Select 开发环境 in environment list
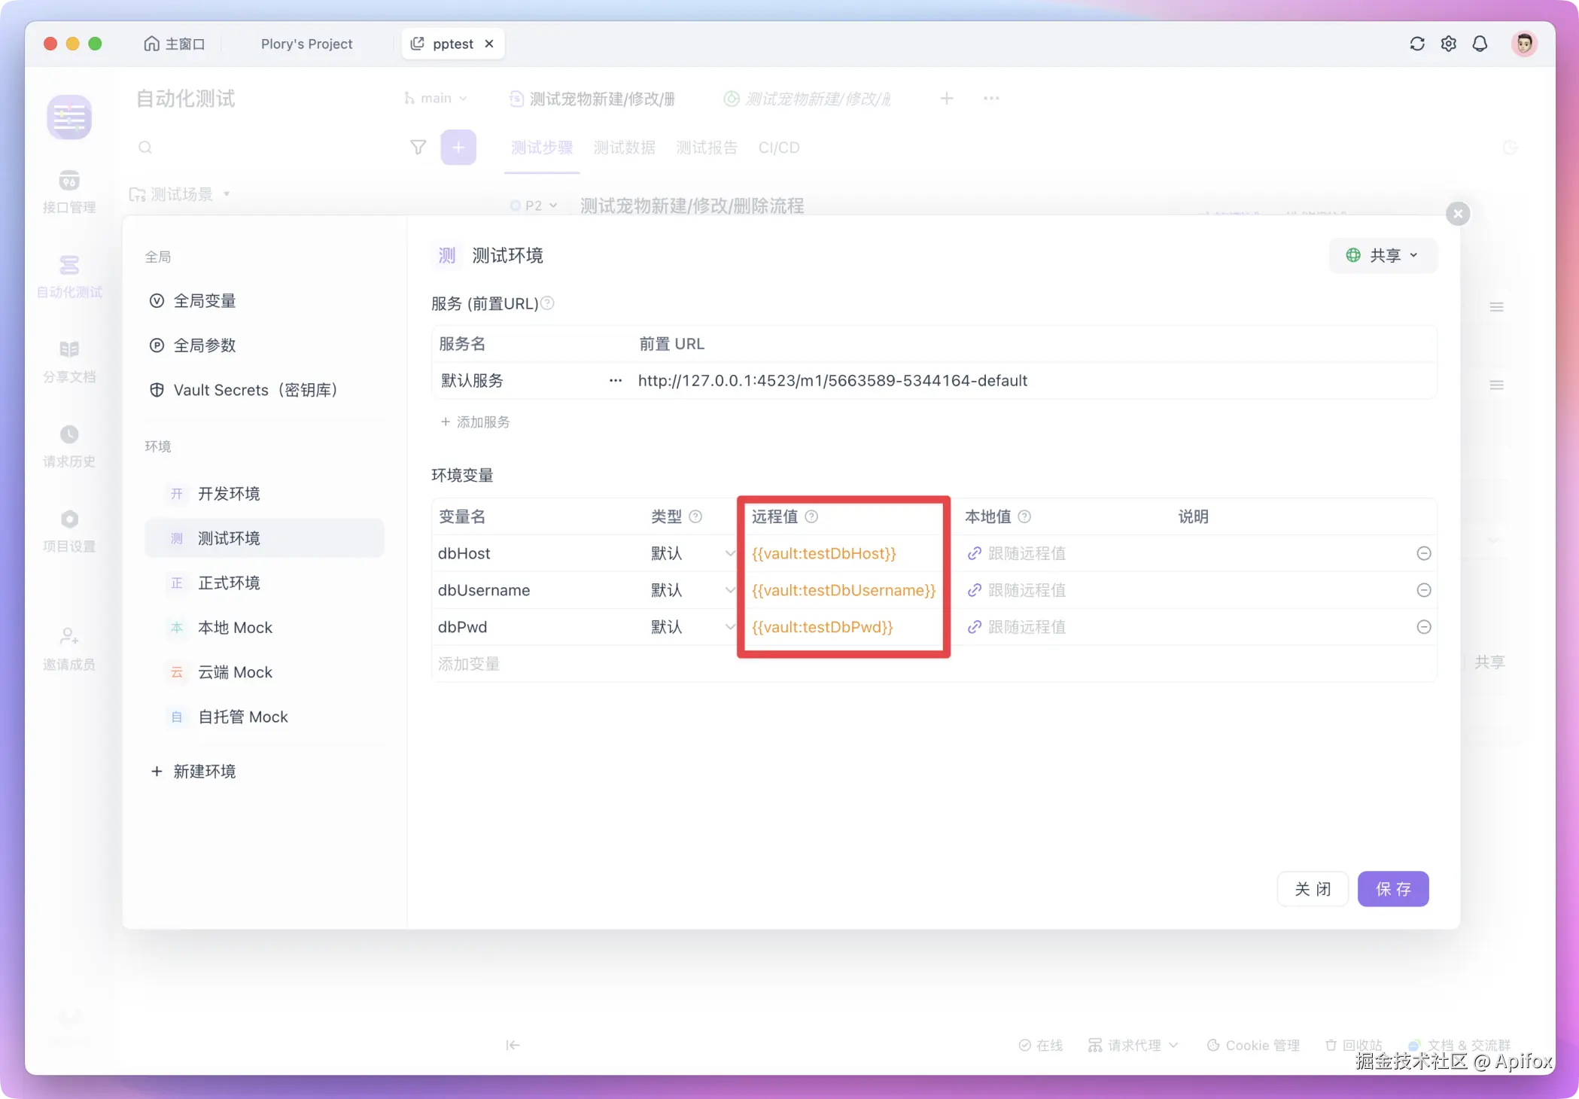The width and height of the screenshot is (1579, 1099). click(x=229, y=494)
